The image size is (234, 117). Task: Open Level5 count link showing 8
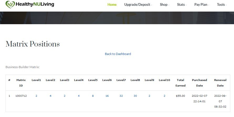(x=93, y=96)
